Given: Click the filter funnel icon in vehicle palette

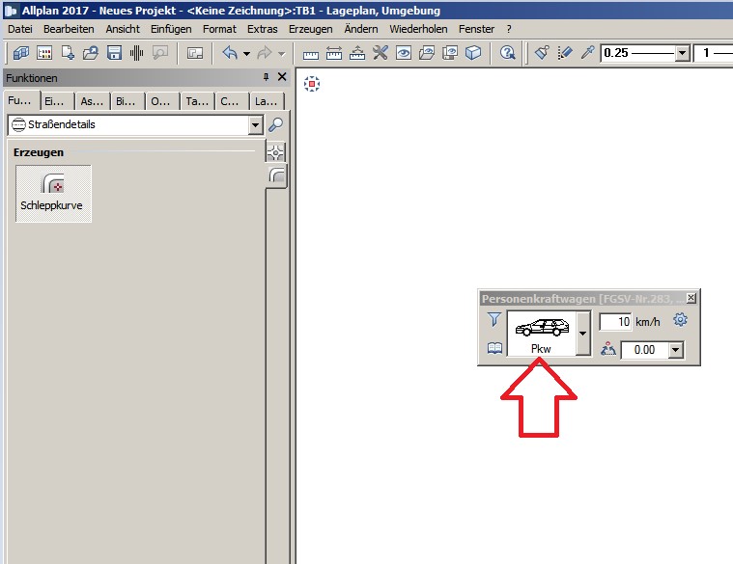Looking at the screenshot, I should (493, 320).
